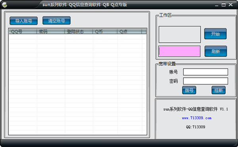Screen dimensions: 238x147
Task: Start the task with 开始 button
Action: 215,34
